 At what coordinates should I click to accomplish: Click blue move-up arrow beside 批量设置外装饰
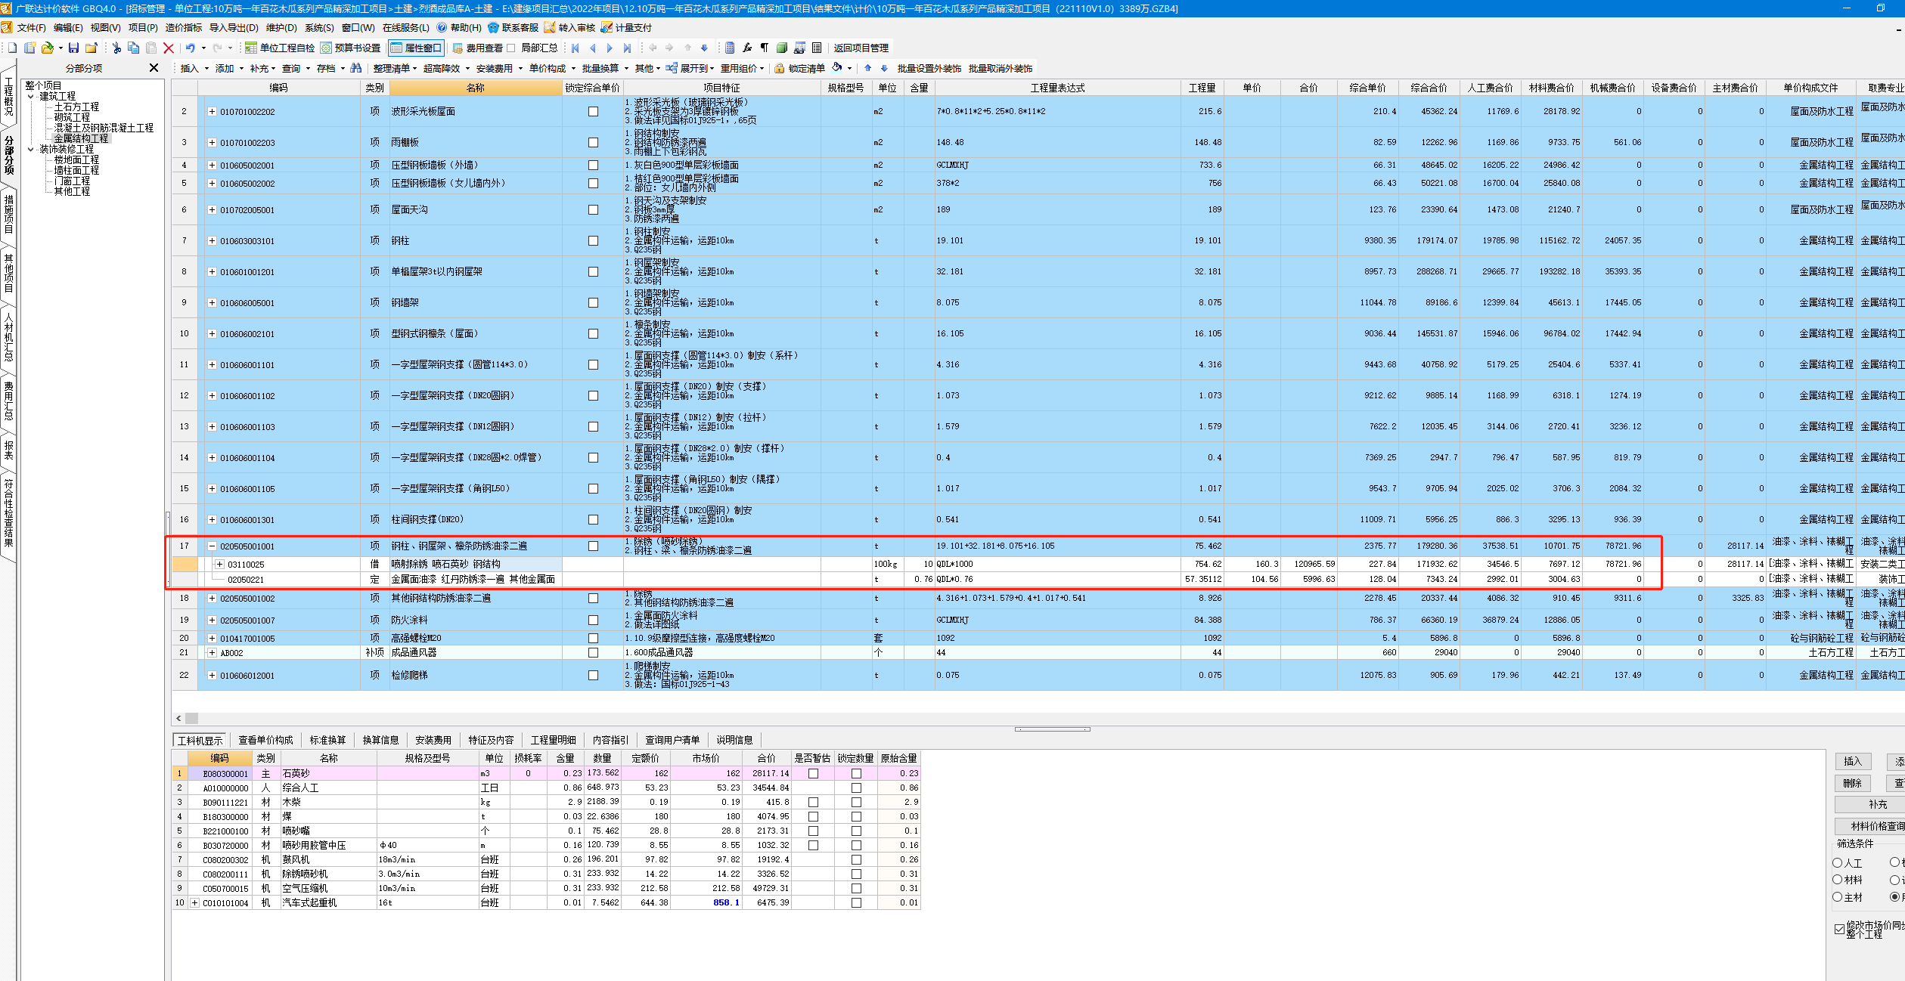pyautogui.click(x=867, y=68)
